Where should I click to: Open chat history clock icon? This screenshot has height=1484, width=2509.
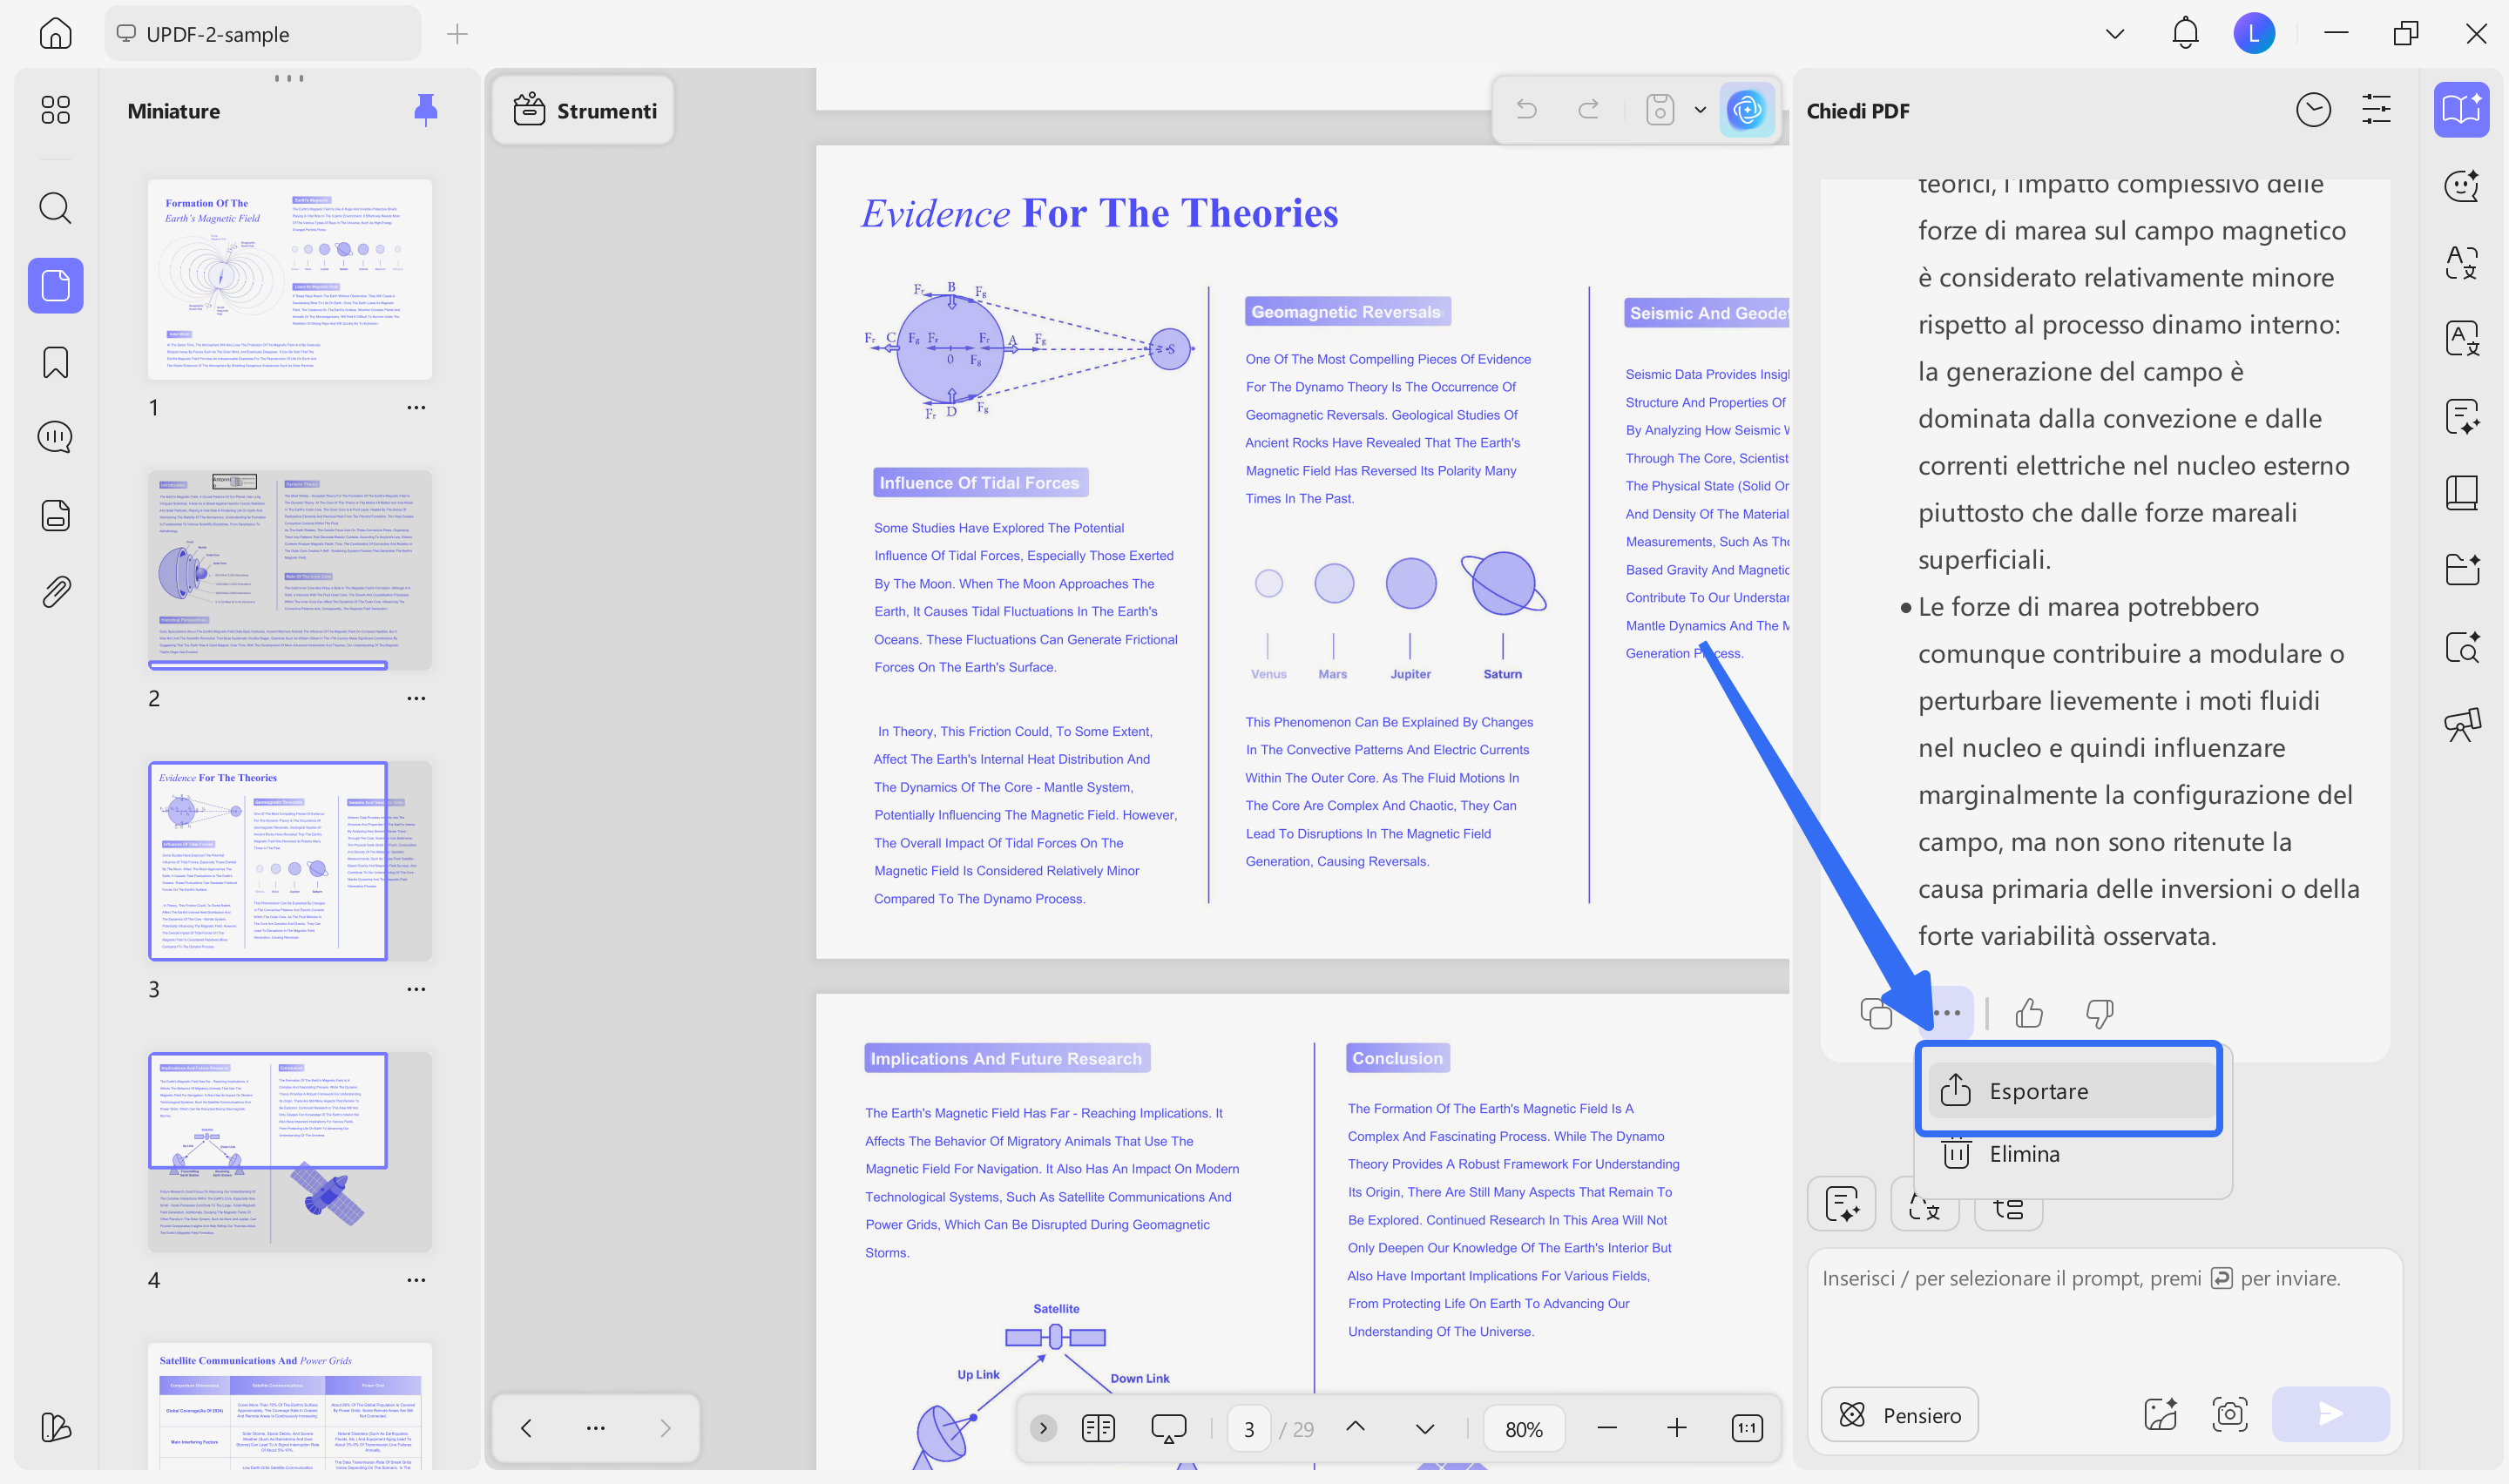click(2313, 110)
